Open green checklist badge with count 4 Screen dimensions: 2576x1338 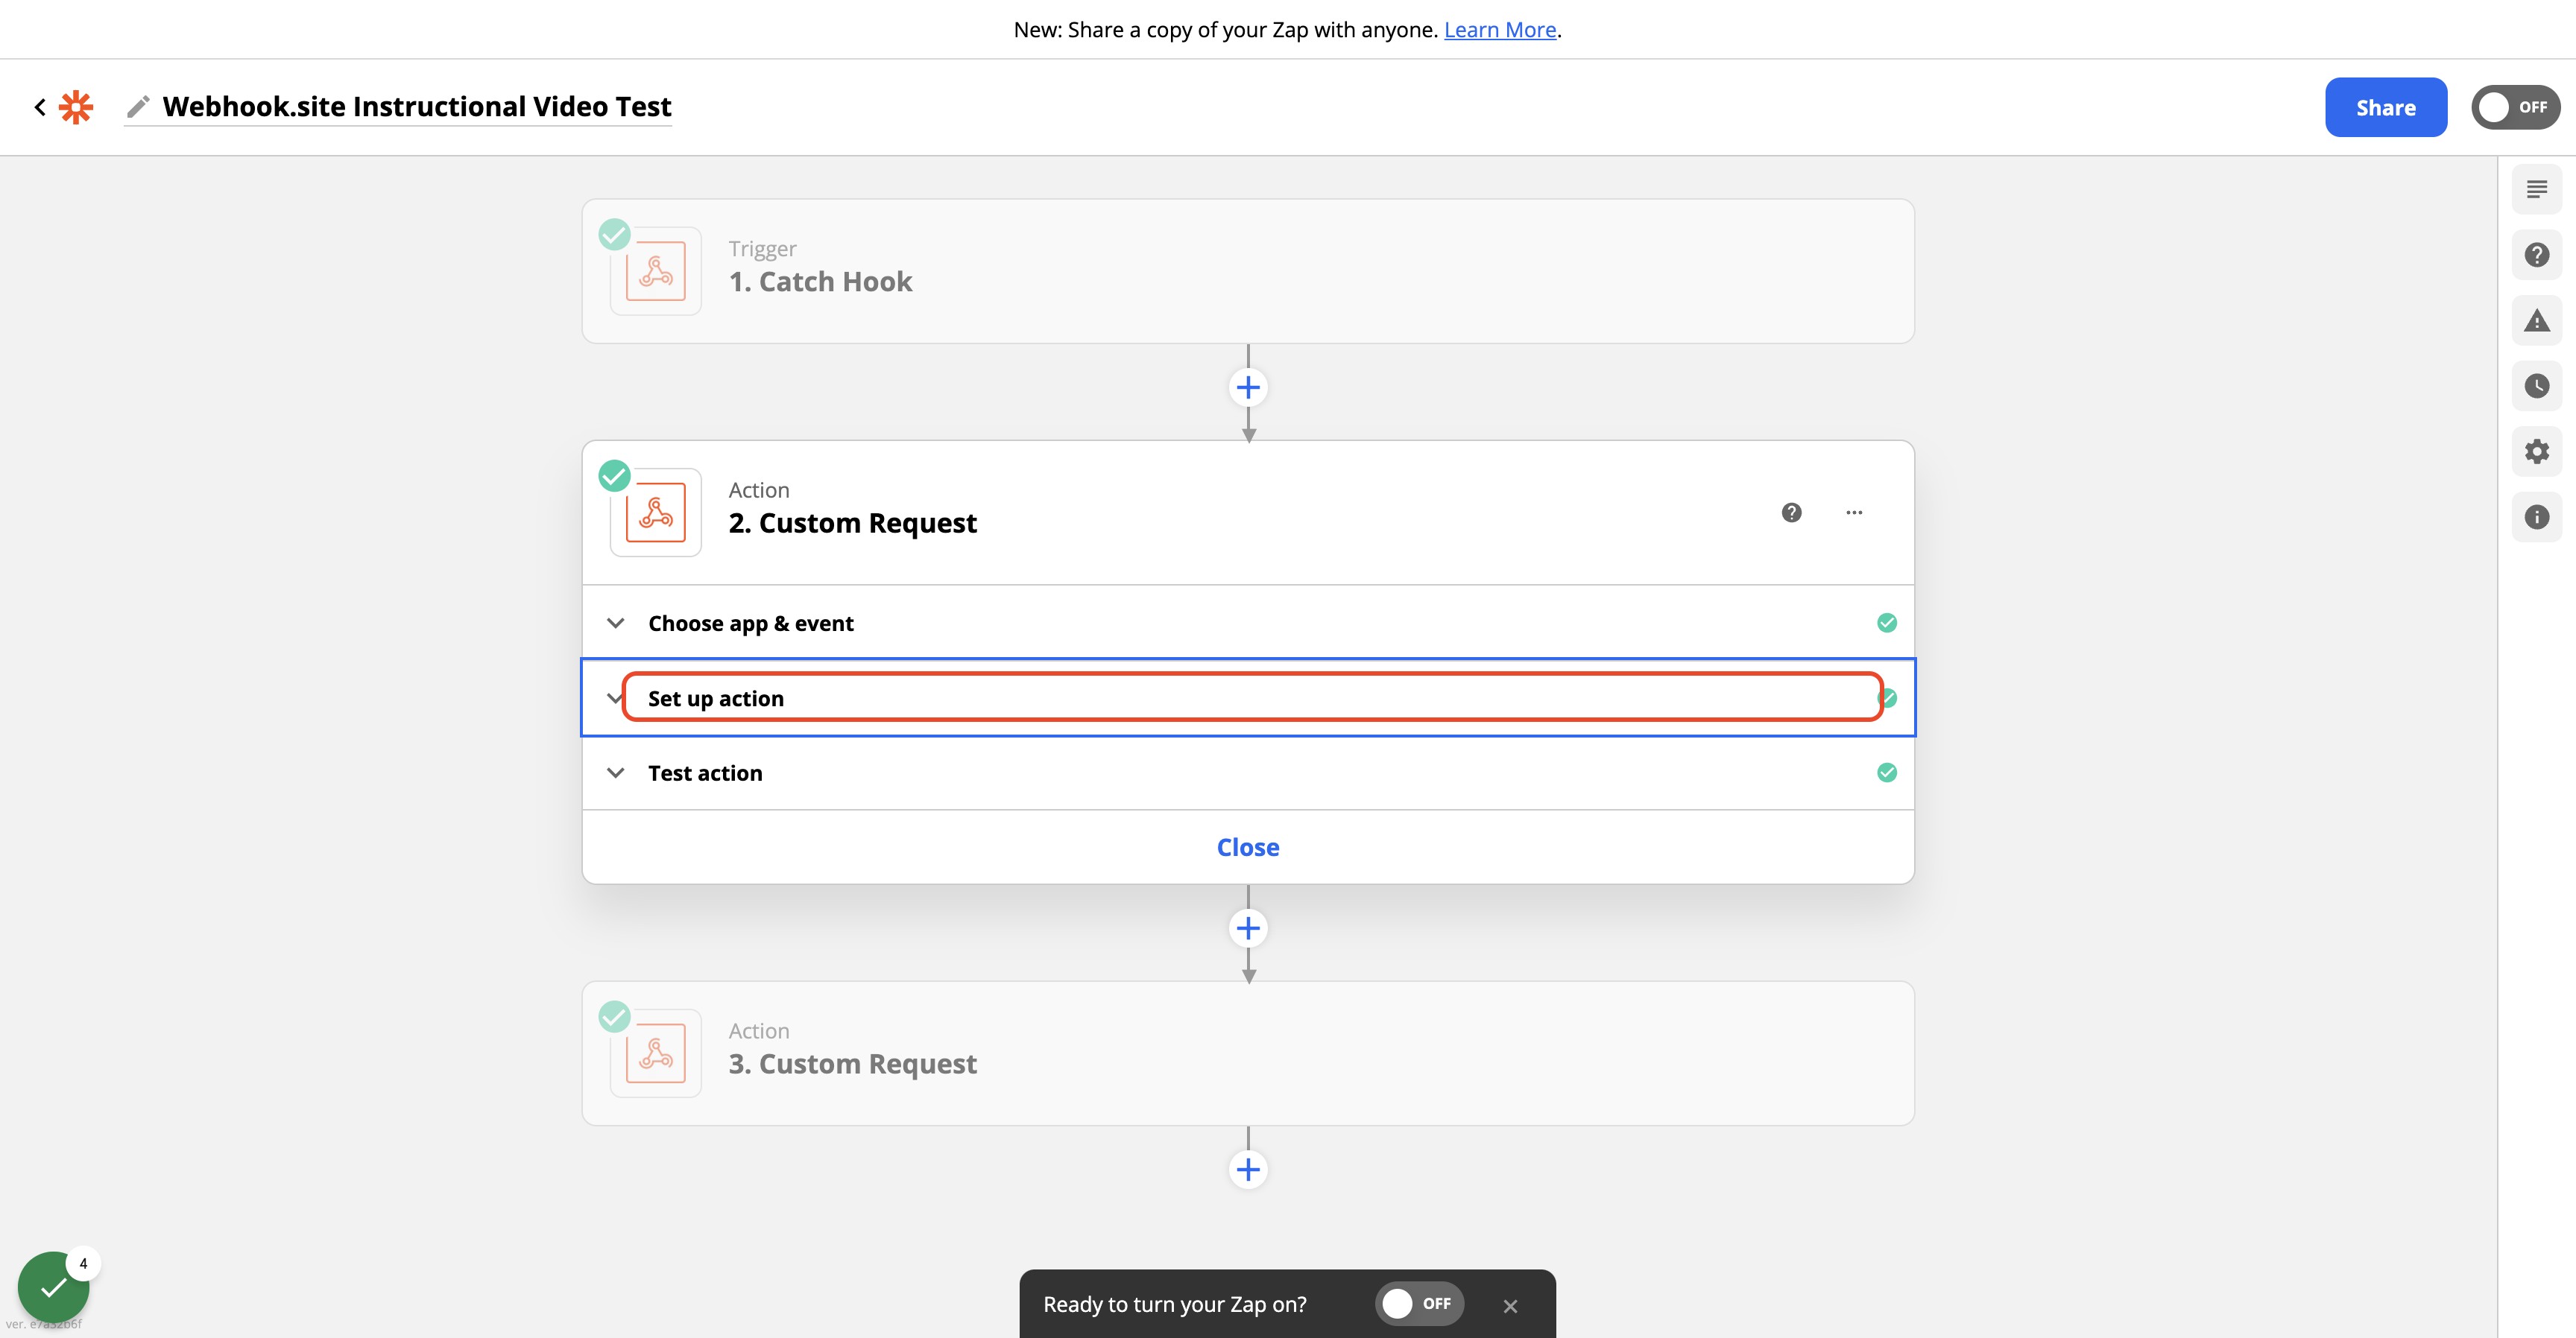(54, 1287)
